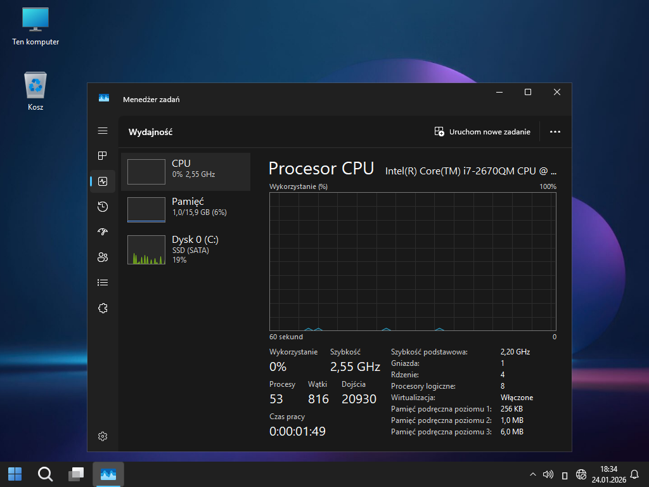
Task: Open the three-dot more options menu
Action: click(x=555, y=132)
